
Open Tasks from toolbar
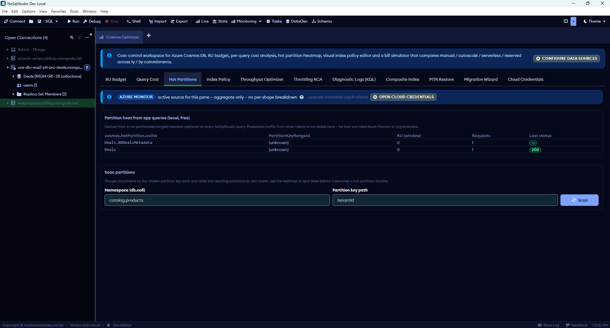[x=274, y=21]
